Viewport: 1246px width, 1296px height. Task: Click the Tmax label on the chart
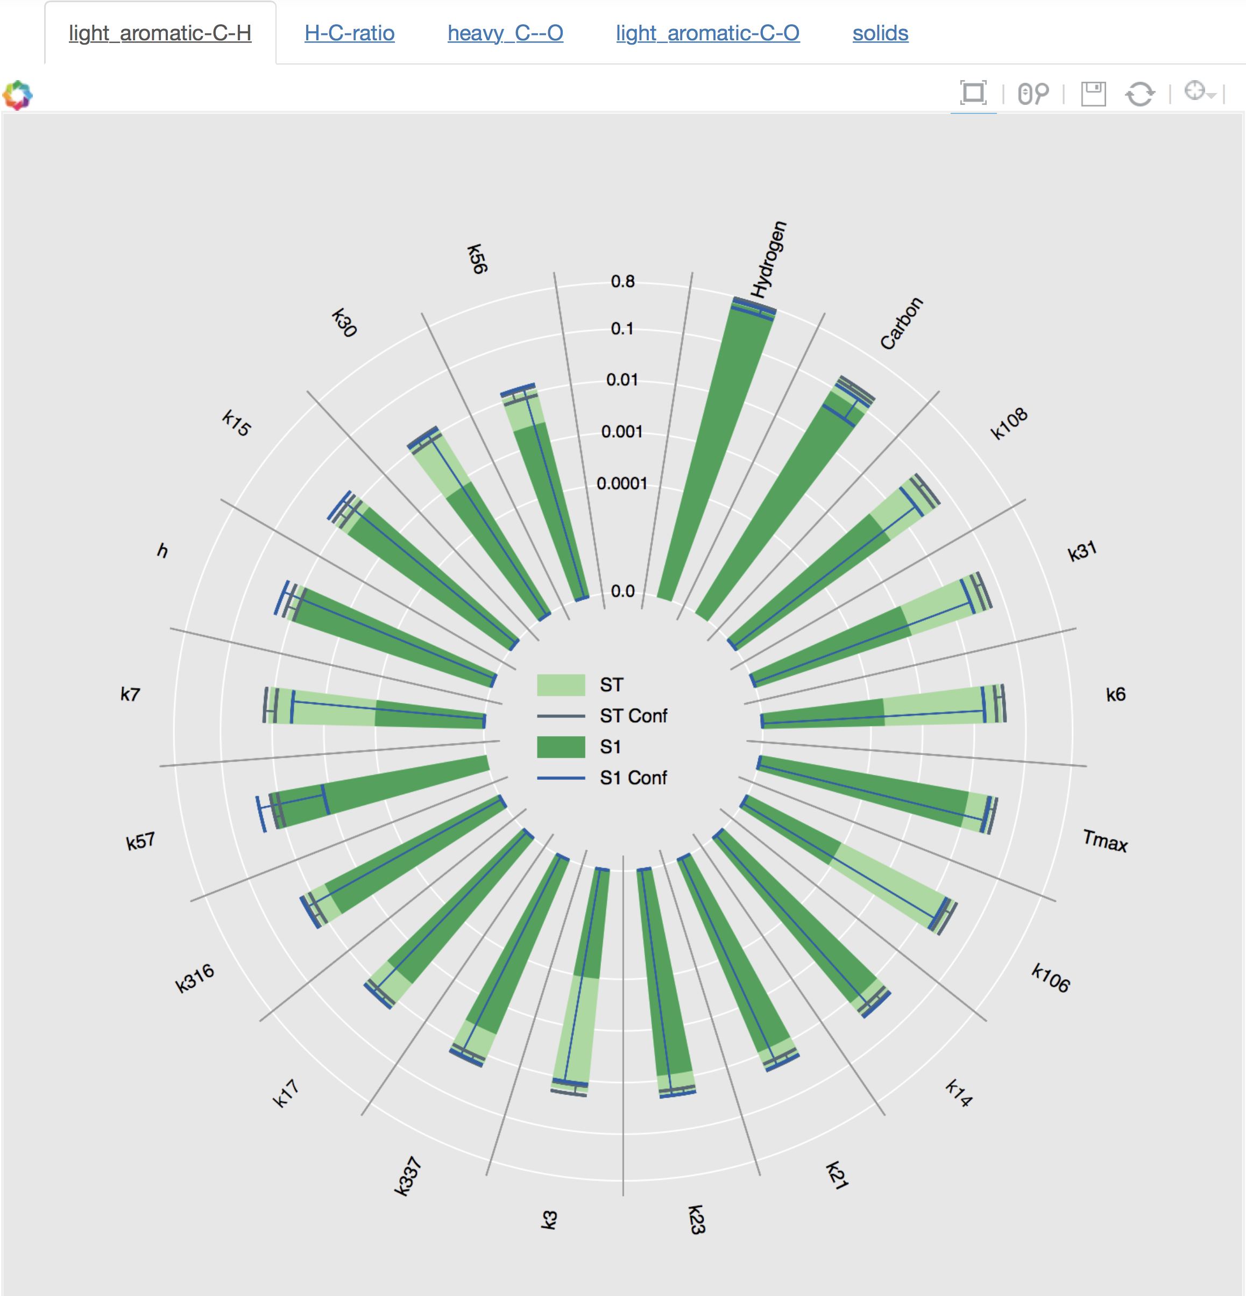click(x=1105, y=841)
